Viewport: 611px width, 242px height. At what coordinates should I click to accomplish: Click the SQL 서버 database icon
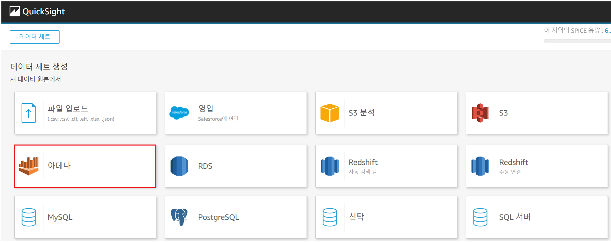[480, 217]
